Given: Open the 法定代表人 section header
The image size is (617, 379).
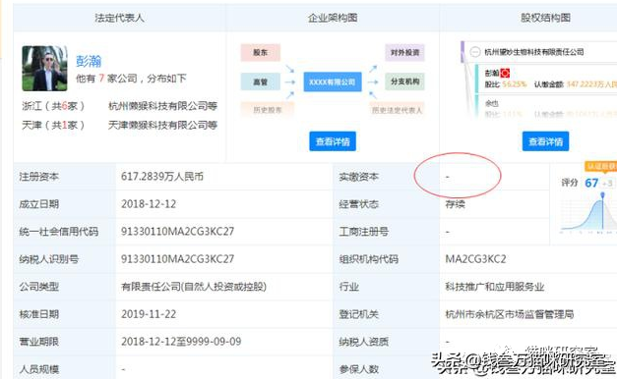Looking at the screenshot, I should point(120,18).
